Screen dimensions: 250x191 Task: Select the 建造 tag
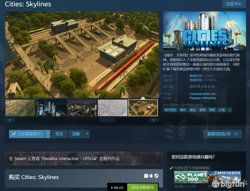[x=192, y=110]
